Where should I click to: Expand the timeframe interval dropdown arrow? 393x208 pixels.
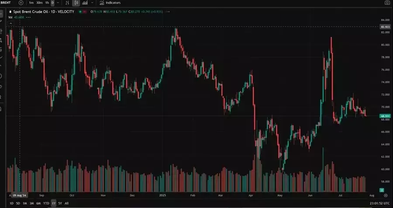58,3
